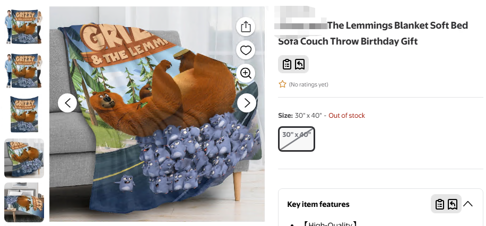Open the (No ratings yet) link

308,84
